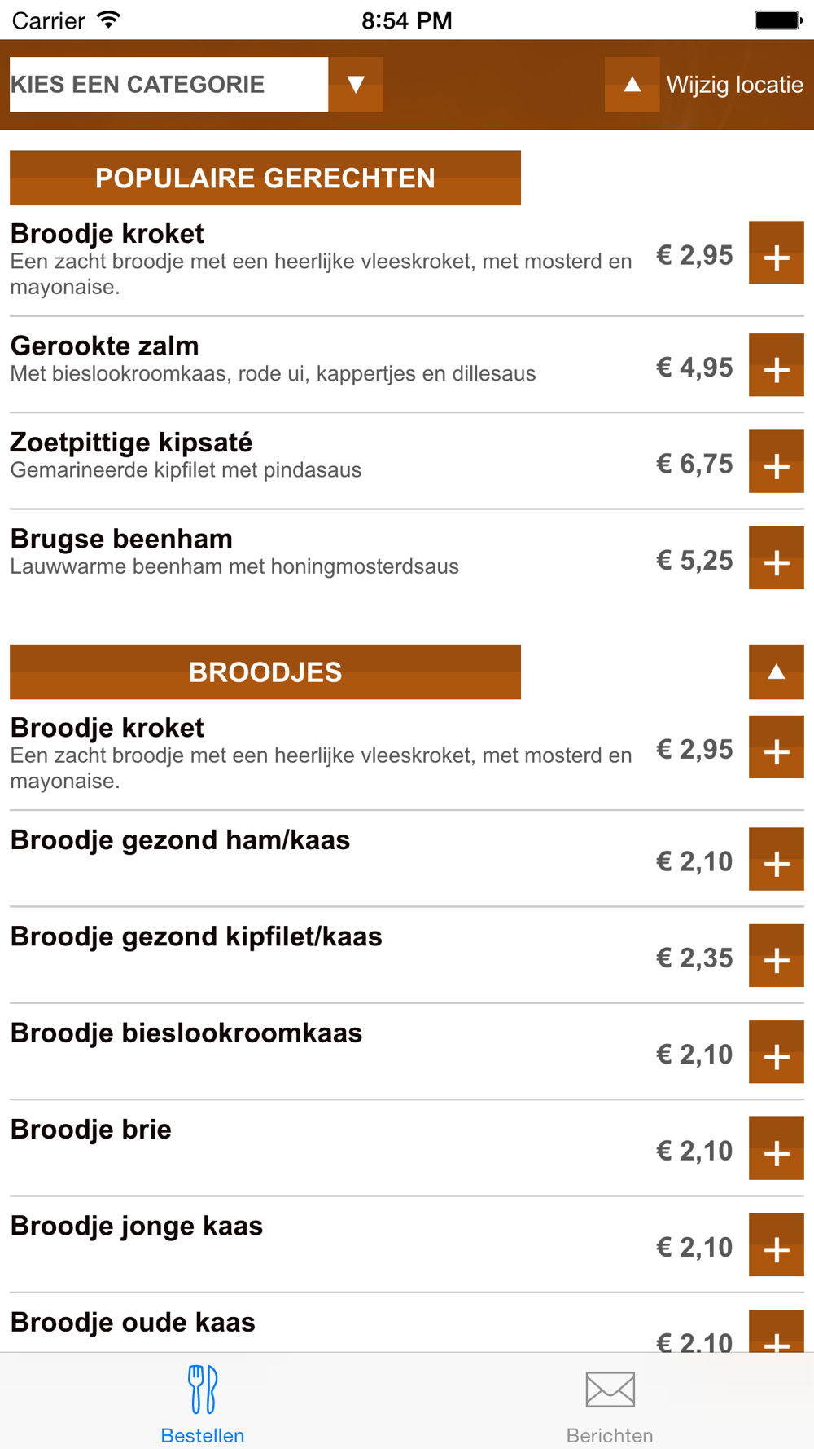This screenshot has height=1449, width=814.
Task: Open the Kies een categorie dropdown arrow
Action: 356,85
